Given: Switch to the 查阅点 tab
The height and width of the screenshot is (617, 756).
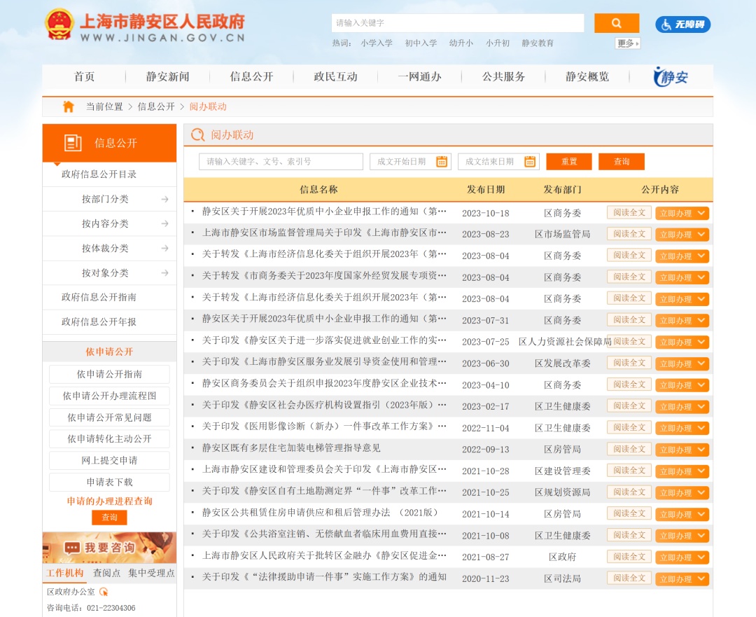Looking at the screenshot, I should tap(107, 573).
